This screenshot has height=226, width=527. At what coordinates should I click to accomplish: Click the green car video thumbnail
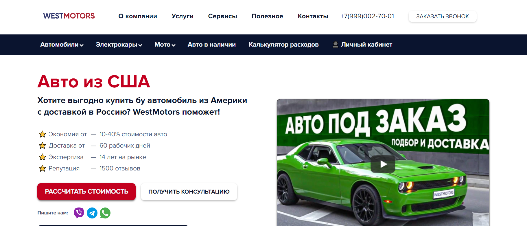383,163
